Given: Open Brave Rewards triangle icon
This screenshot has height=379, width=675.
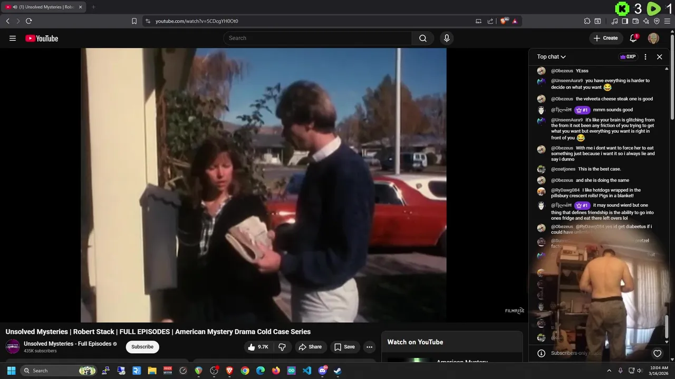Looking at the screenshot, I should [515, 21].
